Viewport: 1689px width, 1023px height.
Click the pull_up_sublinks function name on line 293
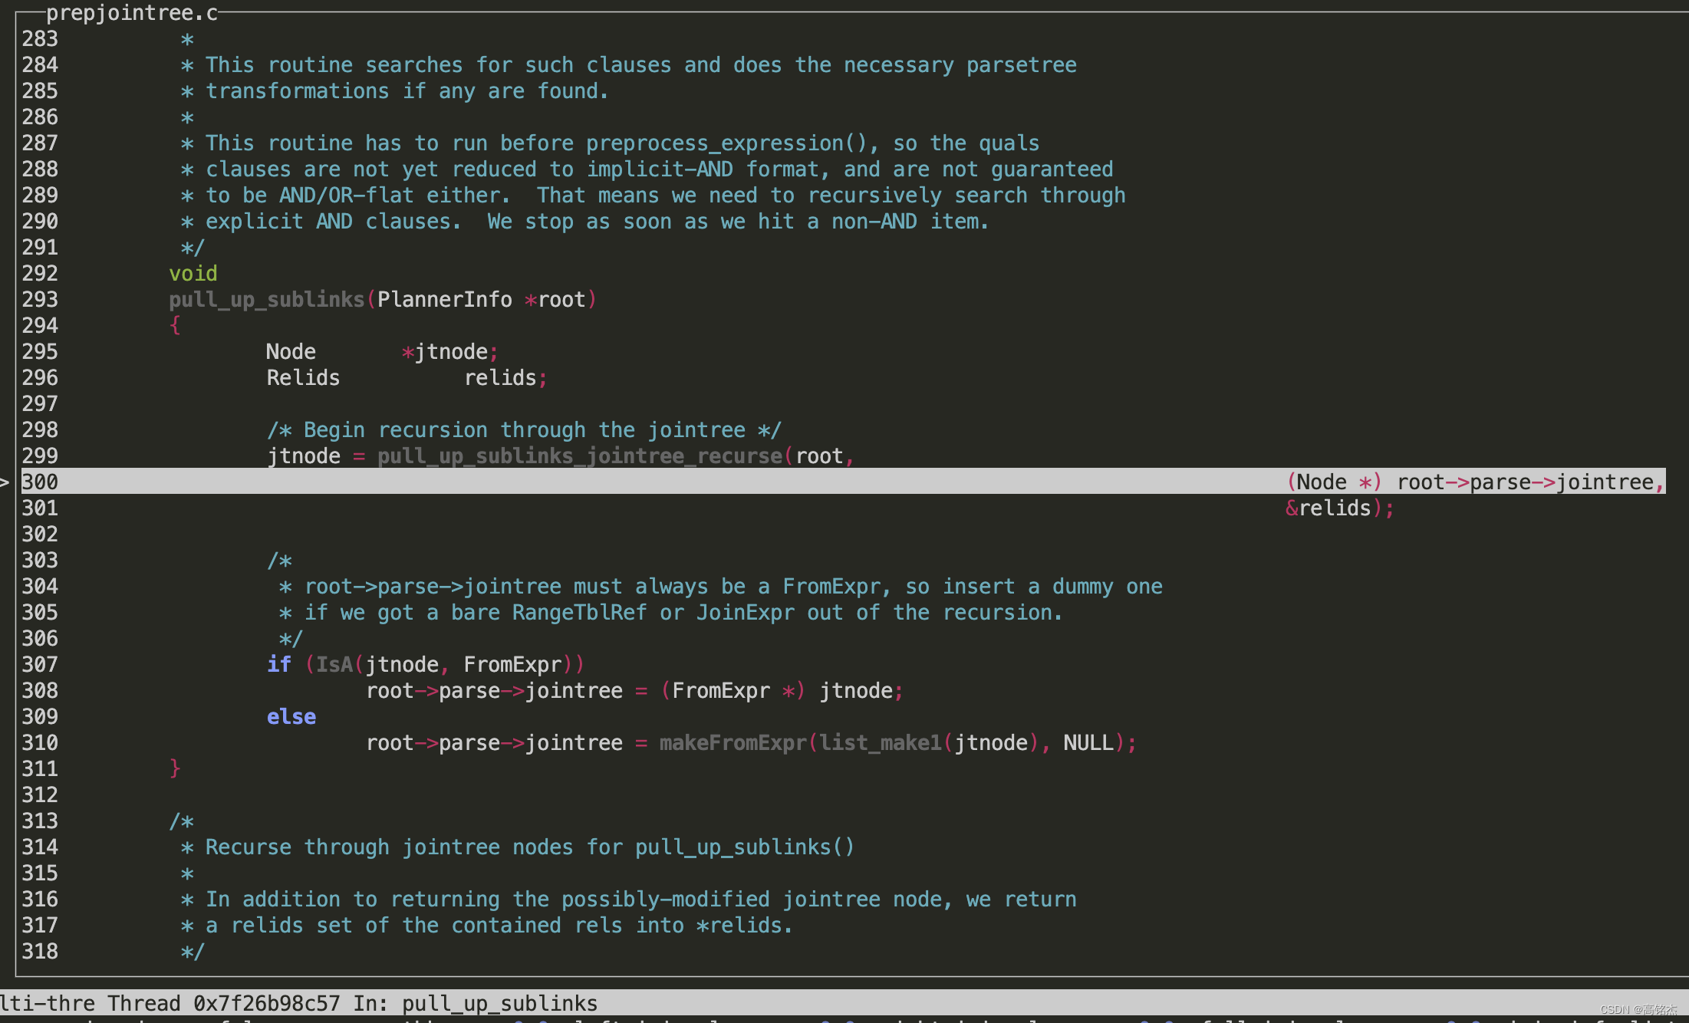[266, 300]
